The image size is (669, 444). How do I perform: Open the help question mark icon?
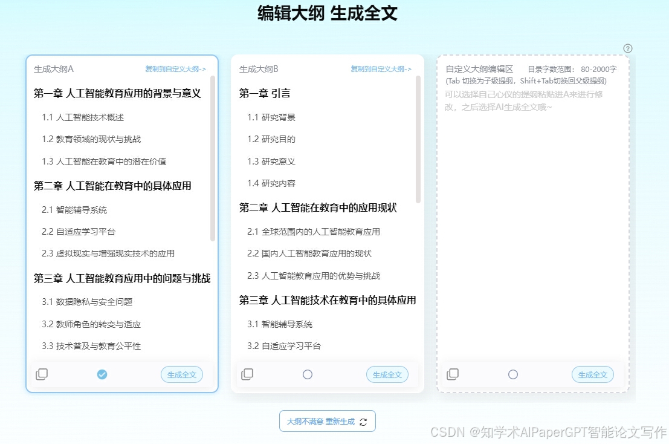pyautogui.click(x=628, y=48)
